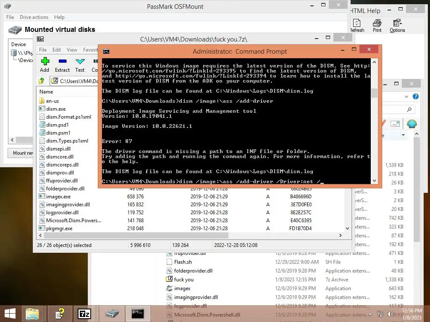This screenshot has width=430, height=322.
Task: Click the network icon in system tray
Action: (x=380, y=314)
